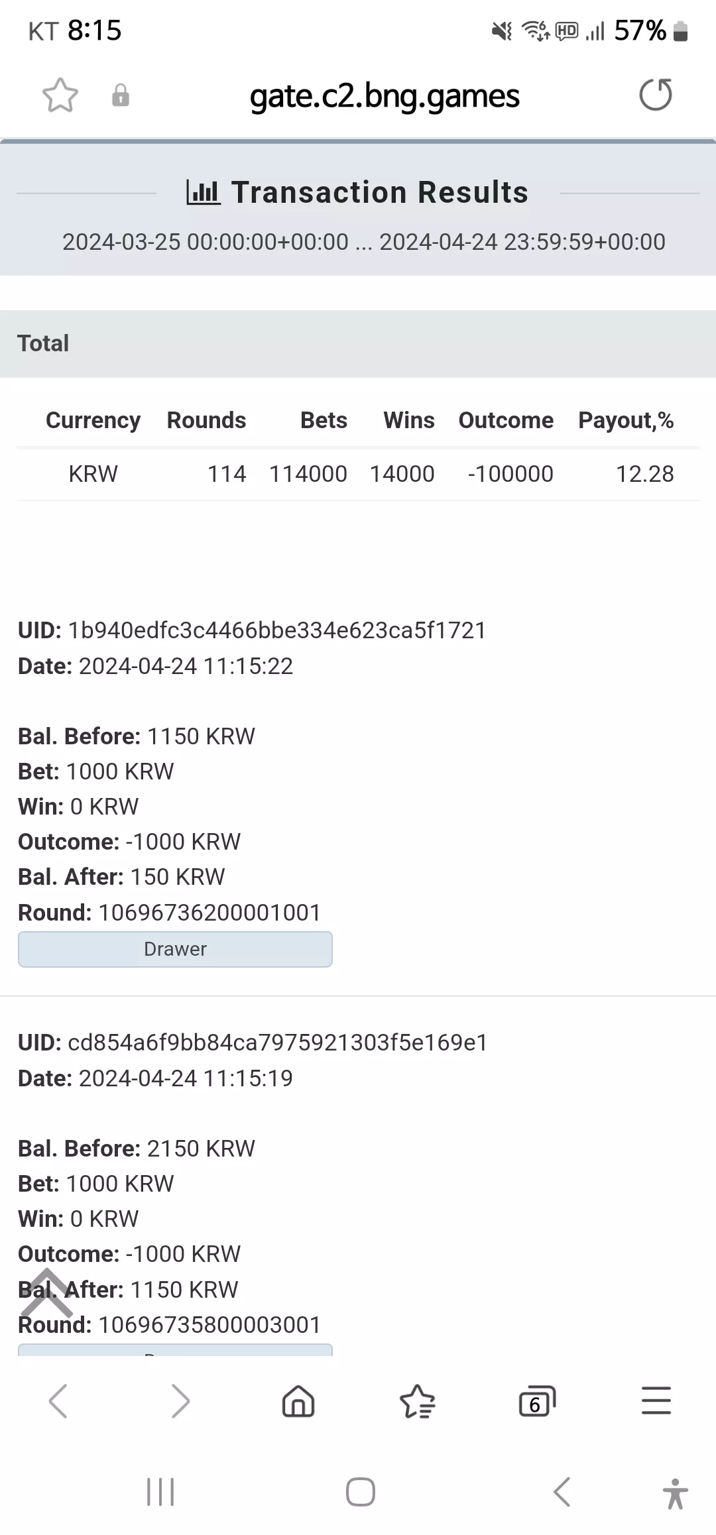Go back with browser back arrow
716x1535 pixels.
(x=58, y=1401)
